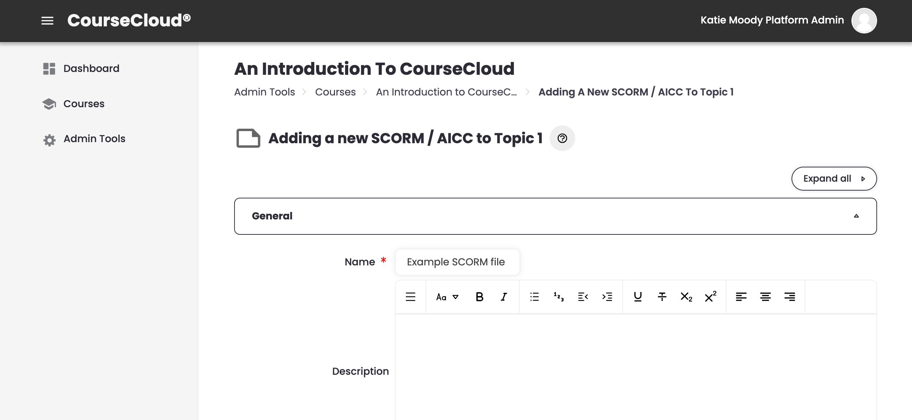Edit the Name field containing Example SCORM file
912x420 pixels.
[457, 262]
